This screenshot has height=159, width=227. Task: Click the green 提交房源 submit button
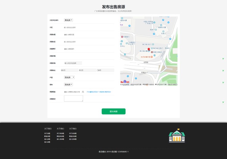coord(113,111)
